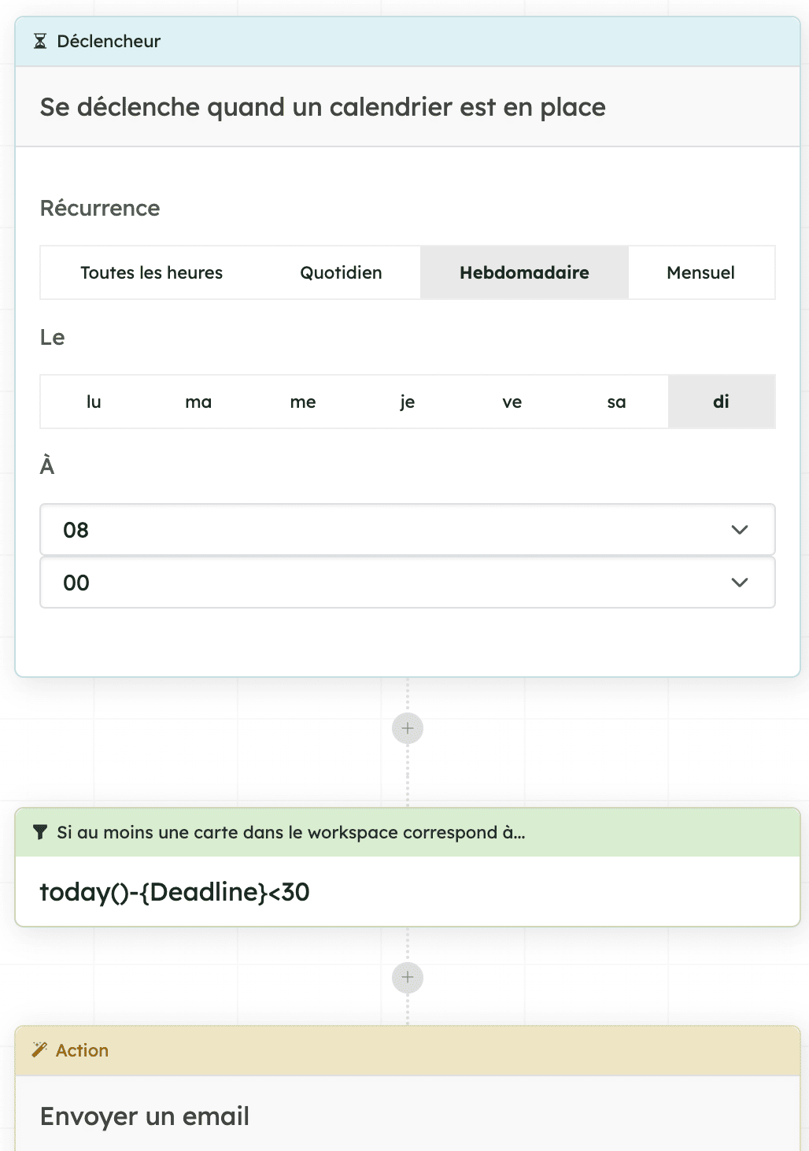Switch recurrence to Mensuel
The height and width of the screenshot is (1151, 809).
pos(700,272)
